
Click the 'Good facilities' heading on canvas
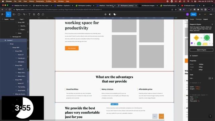[72, 89]
